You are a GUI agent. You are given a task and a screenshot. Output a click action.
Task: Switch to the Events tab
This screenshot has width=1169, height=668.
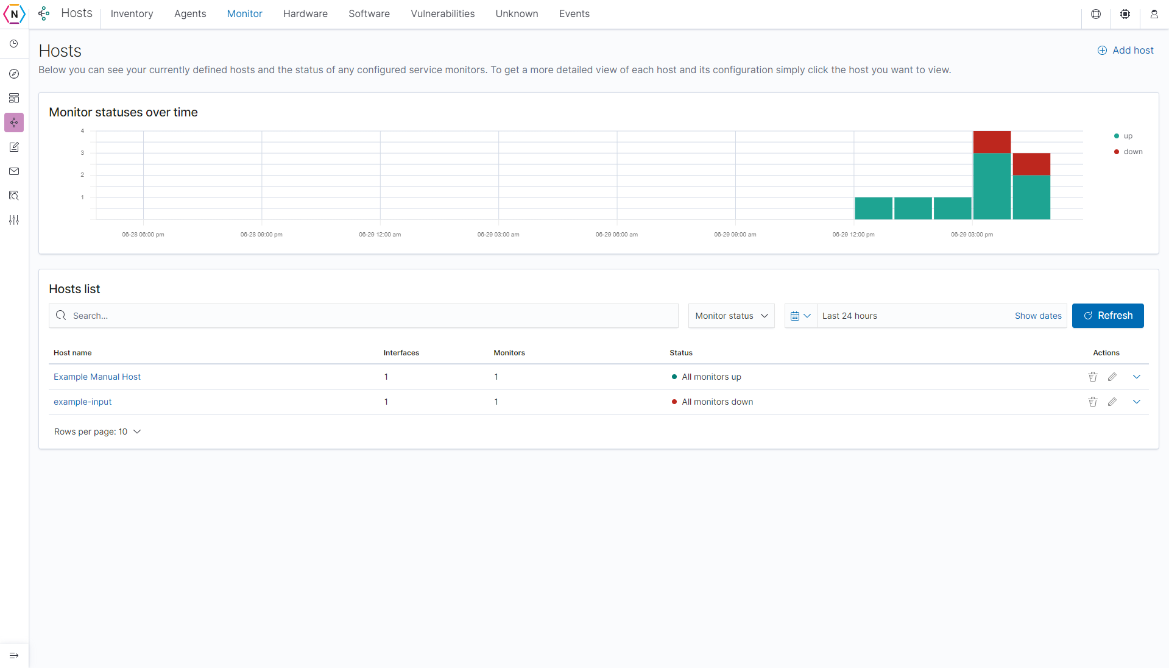click(x=574, y=14)
